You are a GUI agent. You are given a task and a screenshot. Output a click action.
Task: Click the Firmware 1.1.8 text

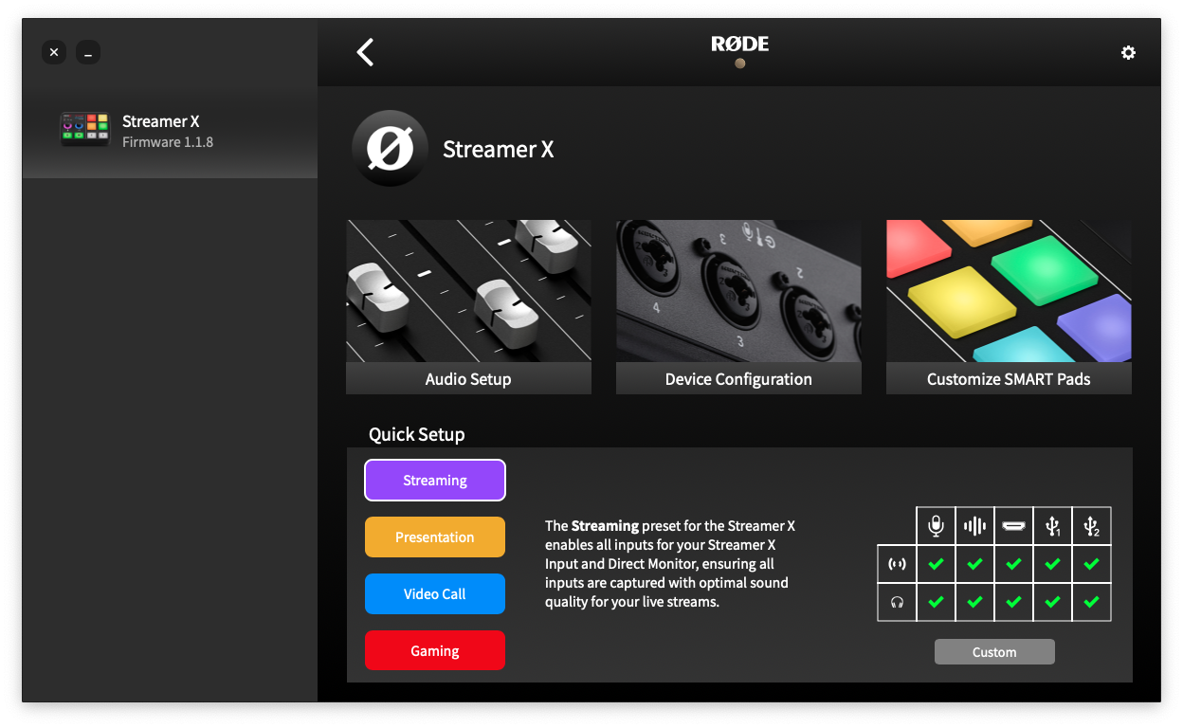tap(168, 142)
